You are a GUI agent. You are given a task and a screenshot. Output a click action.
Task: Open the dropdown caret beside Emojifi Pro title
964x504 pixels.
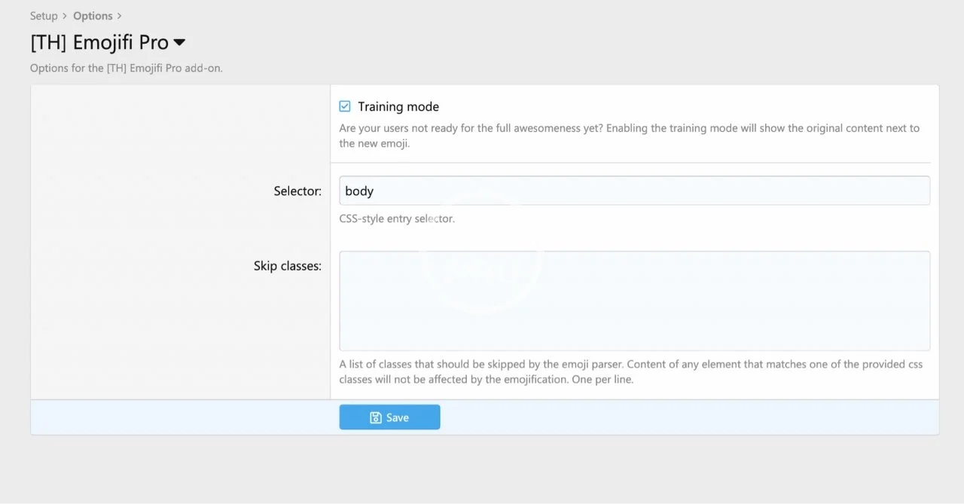click(179, 43)
